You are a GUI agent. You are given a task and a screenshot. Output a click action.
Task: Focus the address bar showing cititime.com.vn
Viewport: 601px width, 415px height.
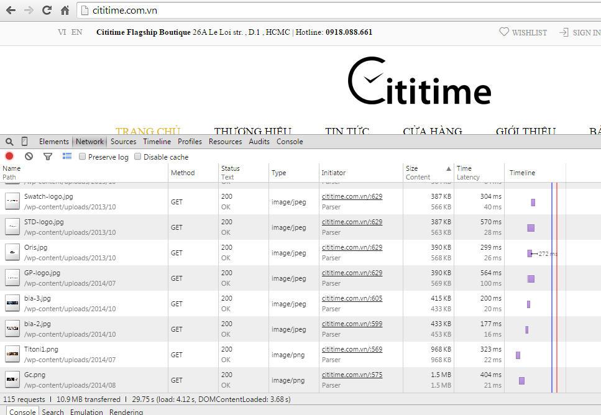(339, 11)
